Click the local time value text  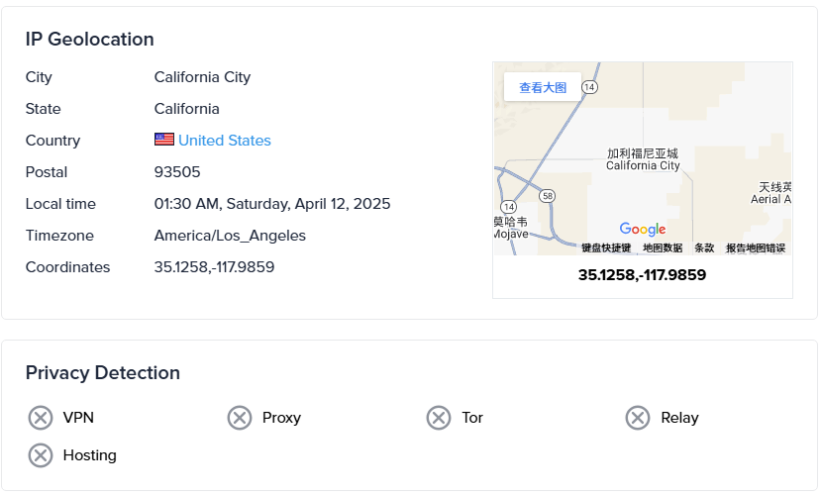click(x=272, y=204)
